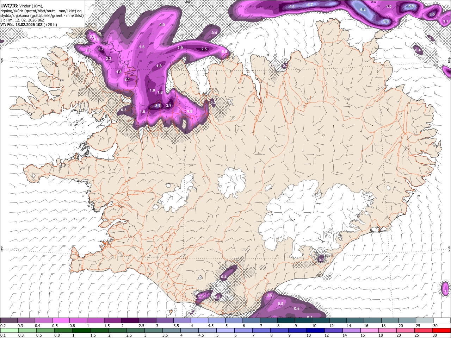Screen dimensions: 451x338
Task: Click dark green 1 swatch in bottom legend row
Action: tap(81, 330)
